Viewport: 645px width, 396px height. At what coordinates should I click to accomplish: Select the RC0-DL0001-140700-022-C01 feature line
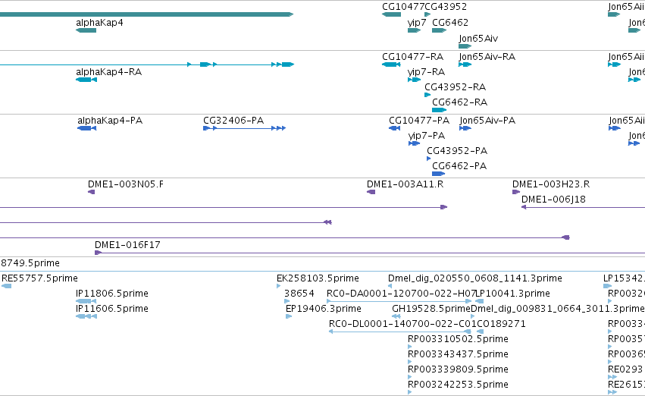[x=400, y=332]
